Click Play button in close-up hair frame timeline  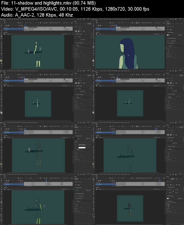tap(149, 23)
